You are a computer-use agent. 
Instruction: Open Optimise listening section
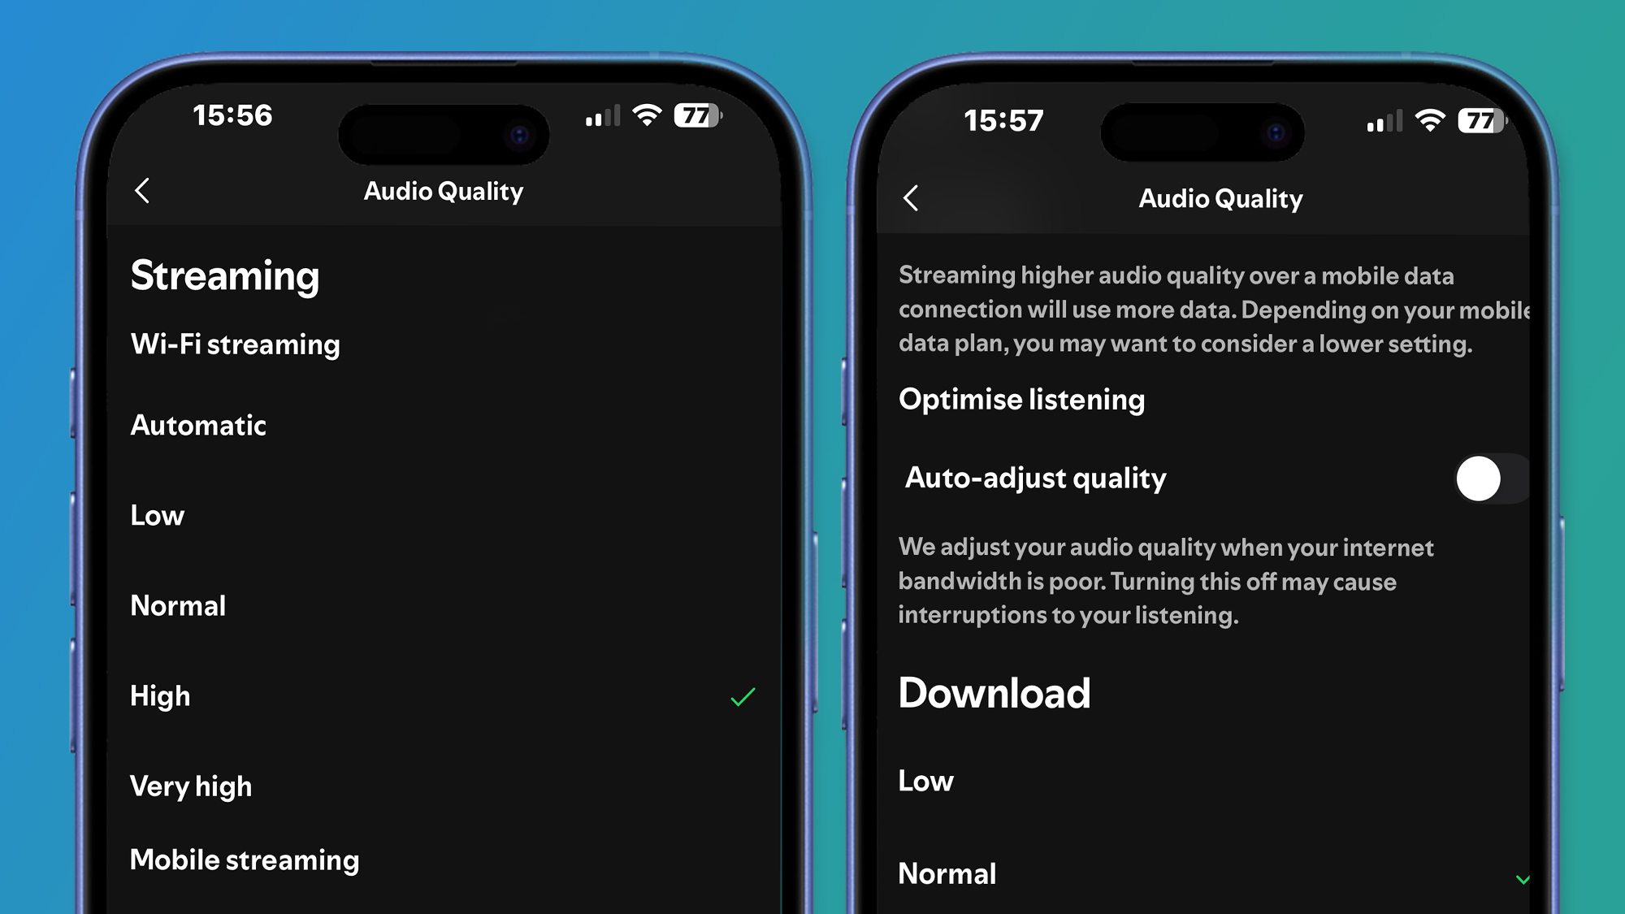1022,398
